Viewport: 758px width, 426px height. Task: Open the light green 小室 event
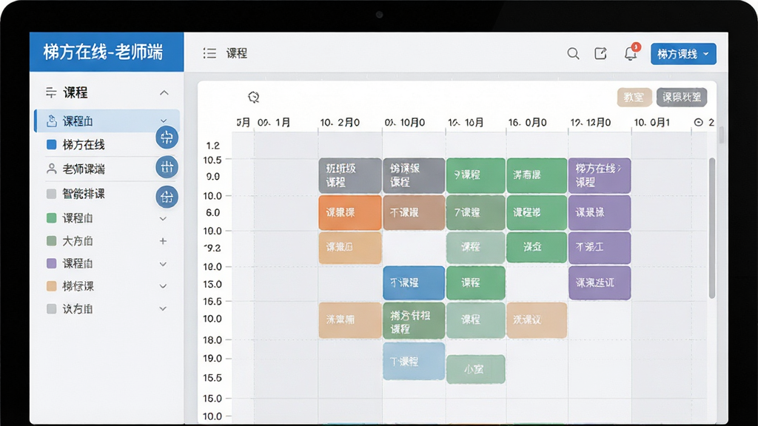click(476, 370)
